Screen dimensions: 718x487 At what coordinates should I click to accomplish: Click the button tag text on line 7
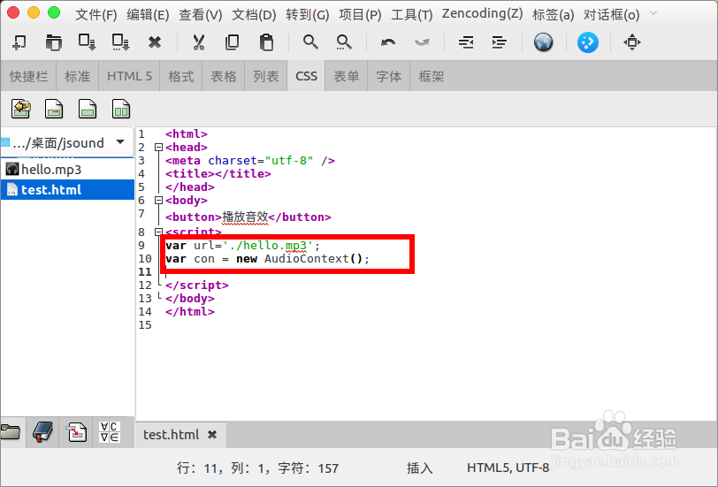(248, 217)
